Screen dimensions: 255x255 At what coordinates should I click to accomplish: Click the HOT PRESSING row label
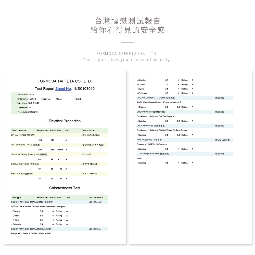[149, 140]
